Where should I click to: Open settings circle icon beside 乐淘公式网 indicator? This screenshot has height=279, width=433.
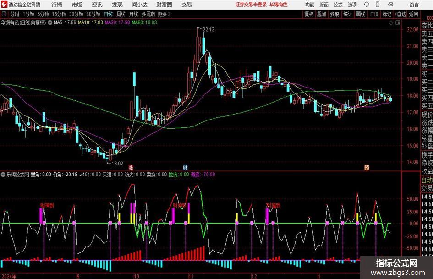(3, 175)
